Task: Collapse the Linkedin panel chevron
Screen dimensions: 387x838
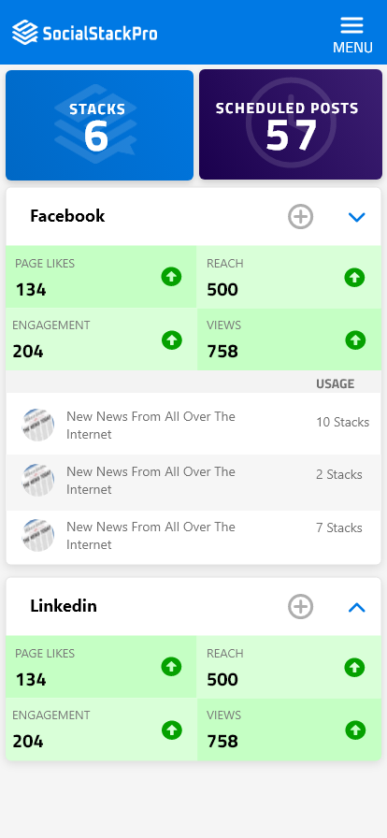Action: click(x=356, y=607)
